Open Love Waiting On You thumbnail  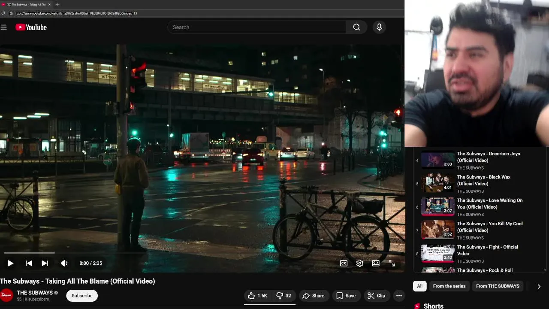point(437,206)
